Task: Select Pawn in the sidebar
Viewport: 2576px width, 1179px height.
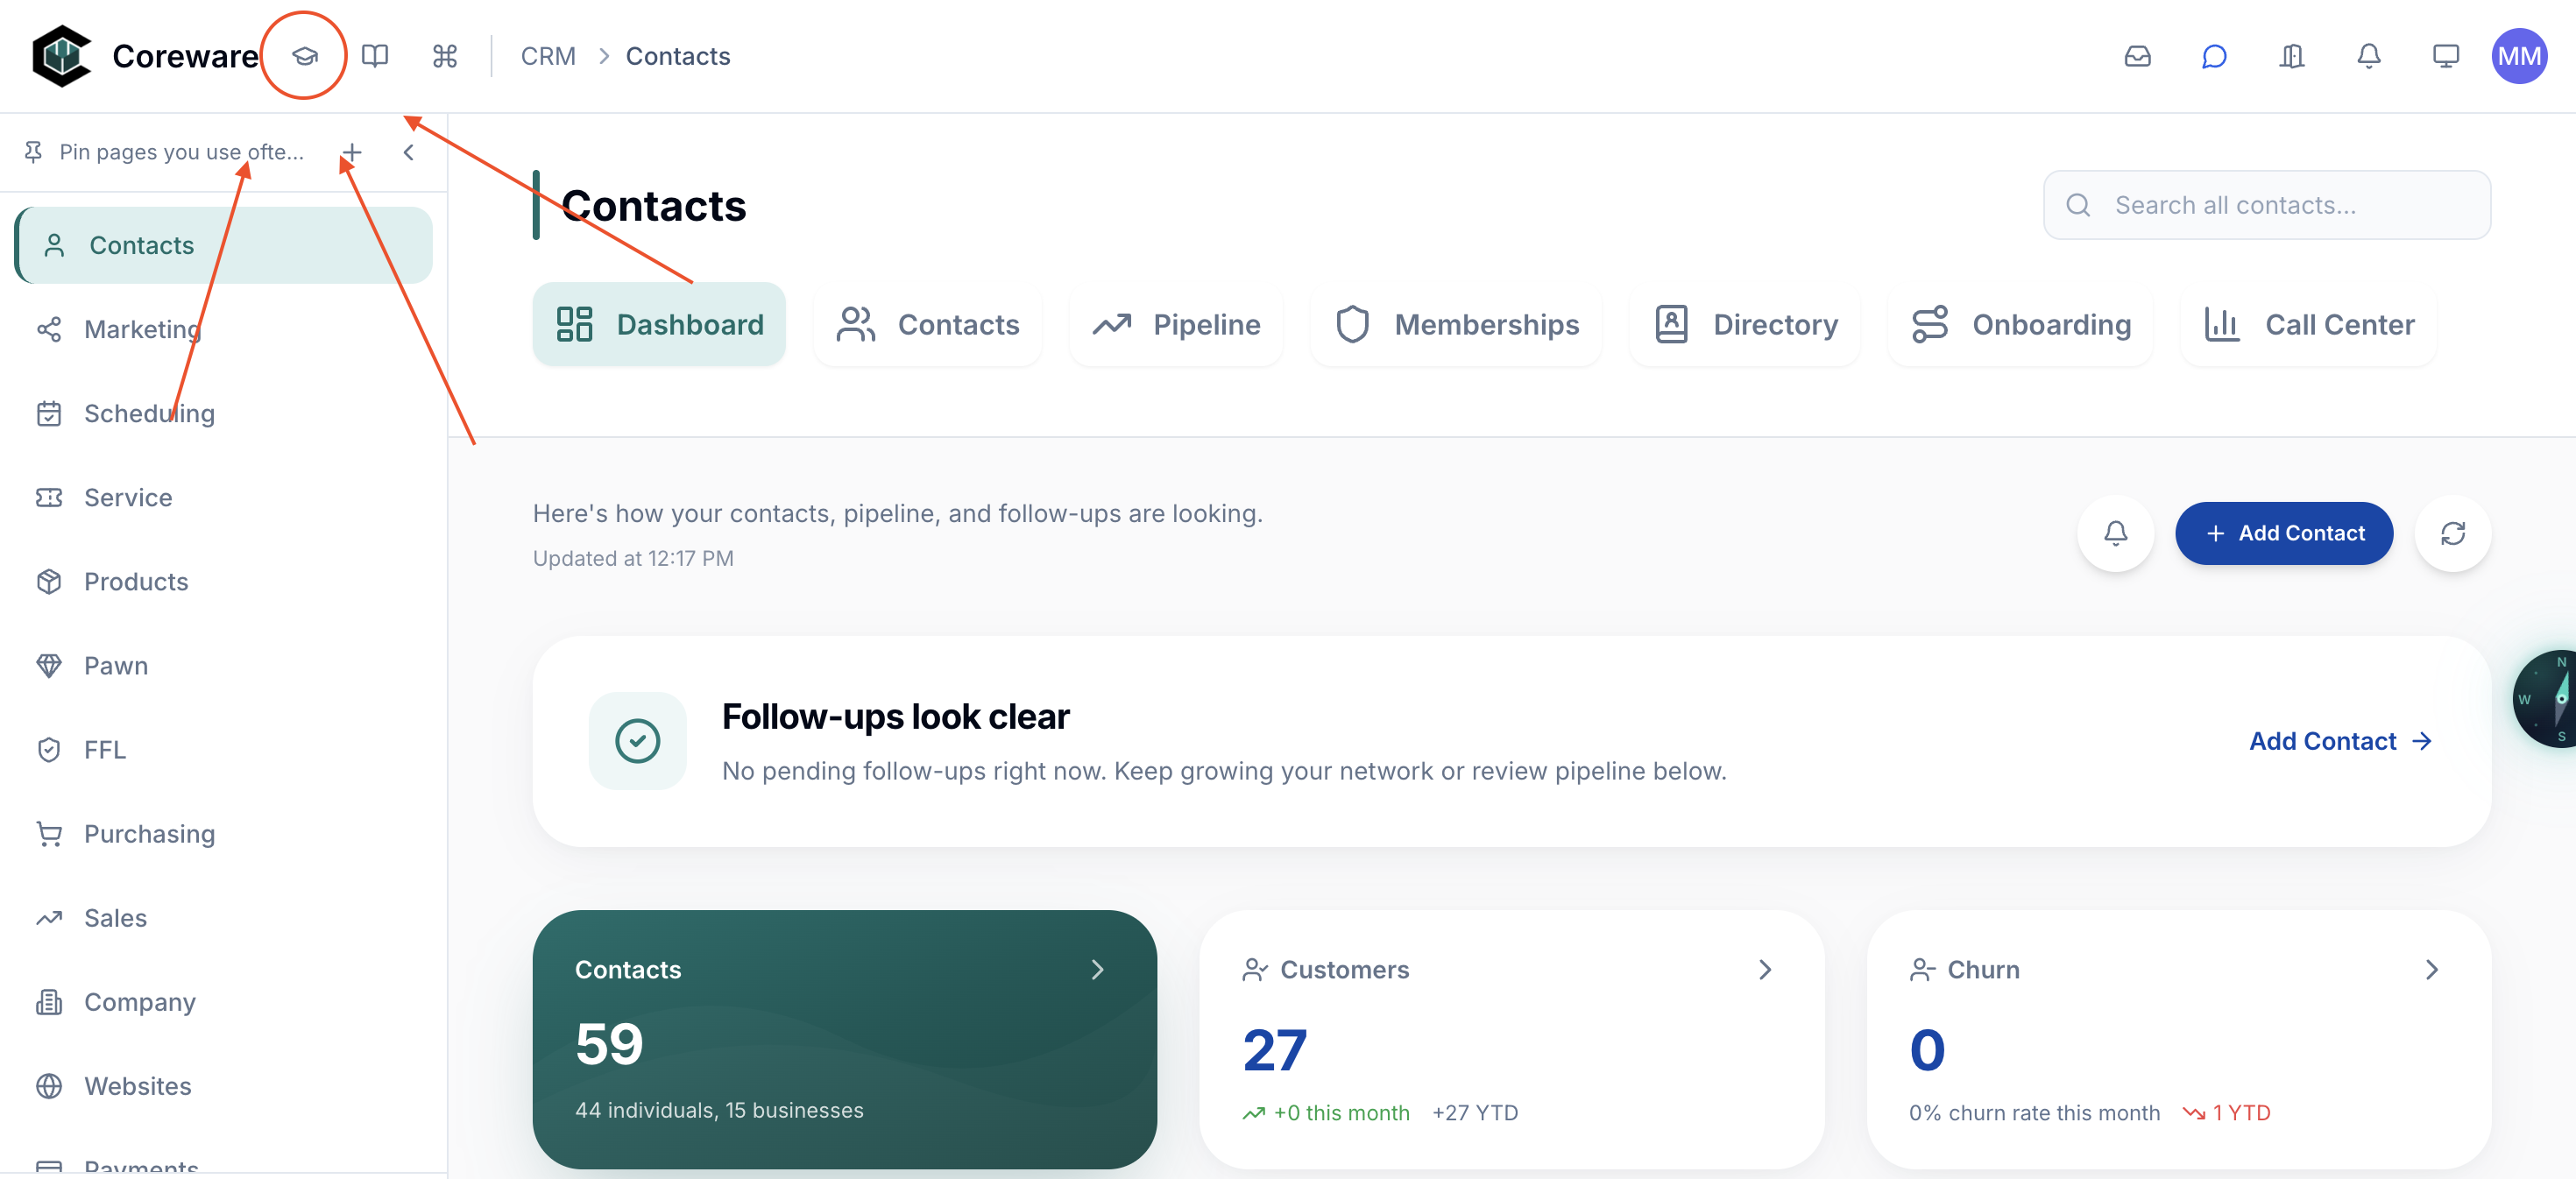Action: 224,665
